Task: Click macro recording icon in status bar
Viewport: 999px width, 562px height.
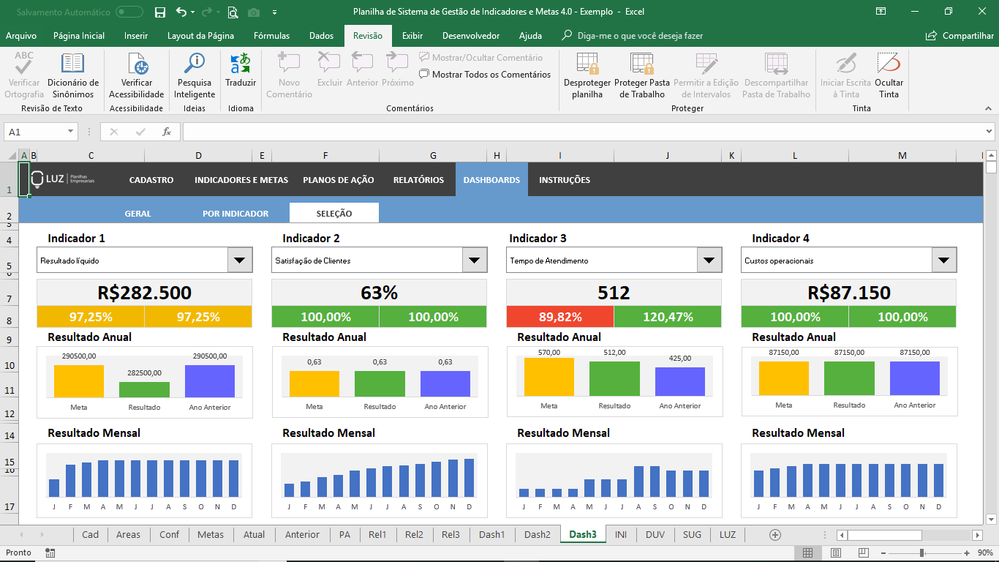Action: pos(50,553)
